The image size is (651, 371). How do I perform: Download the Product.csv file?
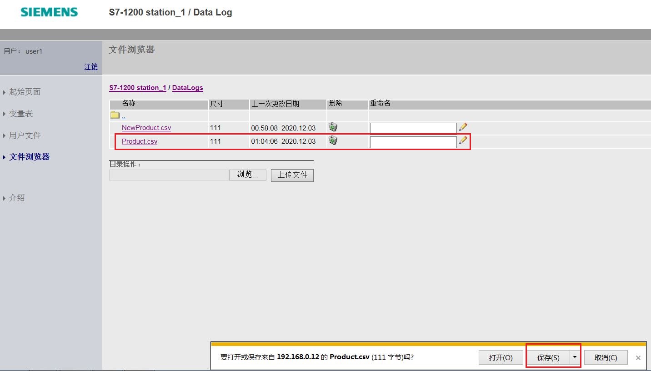140,141
